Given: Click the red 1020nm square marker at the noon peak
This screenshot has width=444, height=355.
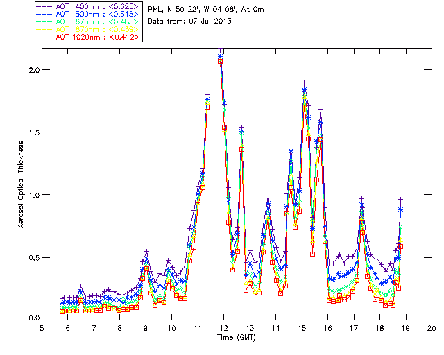Looking at the screenshot, I should pyautogui.click(x=220, y=61).
